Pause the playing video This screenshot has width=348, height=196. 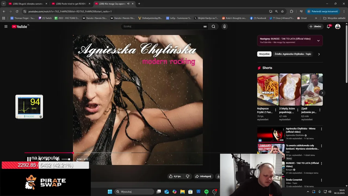tap(29, 159)
